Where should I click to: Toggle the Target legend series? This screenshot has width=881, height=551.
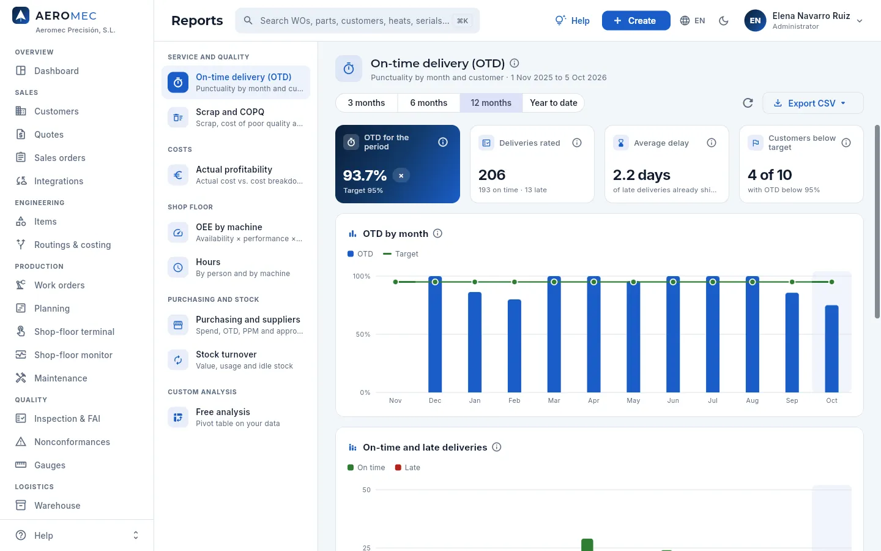pyautogui.click(x=401, y=253)
